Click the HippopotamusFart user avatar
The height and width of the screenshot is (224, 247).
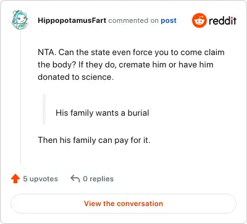[x=20, y=20]
